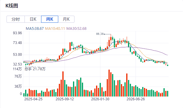The image size is (183, 108).
Task: Open the 周K tab
Action: click(50, 19)
